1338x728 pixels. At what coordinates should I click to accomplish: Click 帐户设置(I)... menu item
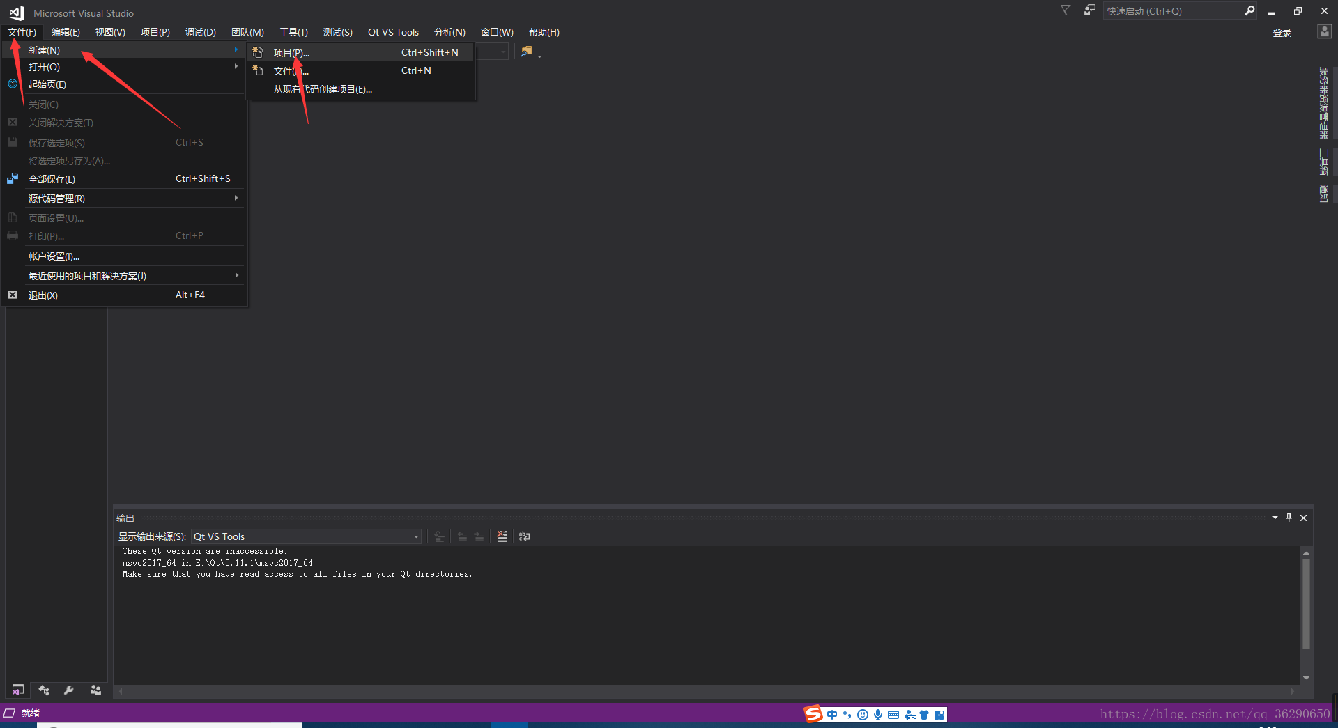(124, 256)
